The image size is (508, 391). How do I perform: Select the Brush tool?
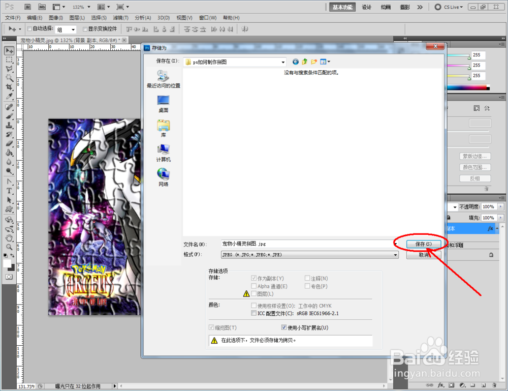point(9,116)
